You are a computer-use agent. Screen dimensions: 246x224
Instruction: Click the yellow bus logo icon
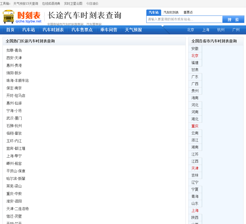[9, 17]
